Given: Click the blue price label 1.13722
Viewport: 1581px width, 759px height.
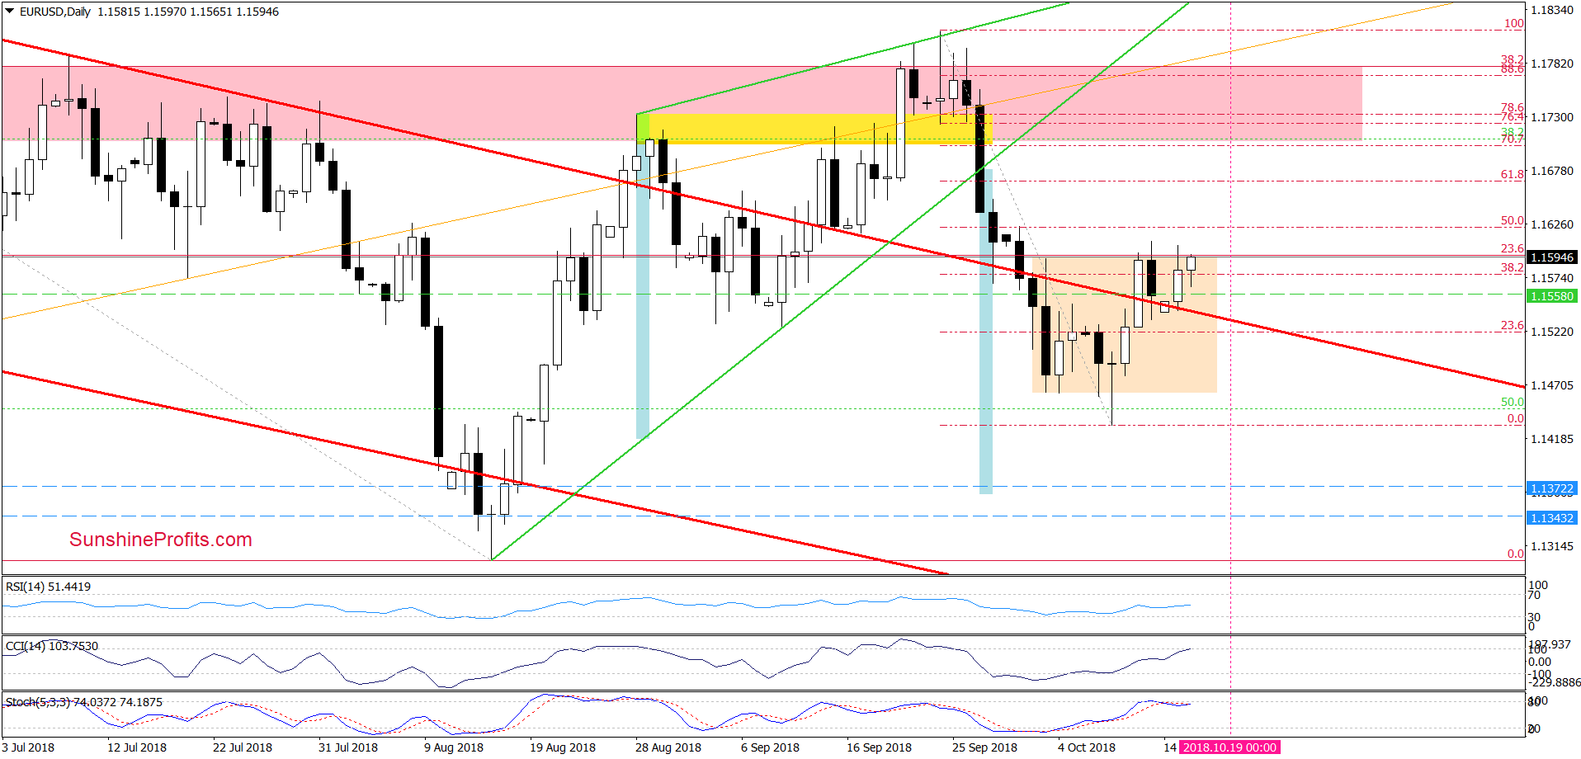Looking at the screenshot, I should [x=1552, y=488].
